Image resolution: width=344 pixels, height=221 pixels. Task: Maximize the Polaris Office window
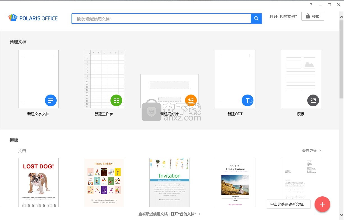pyautogui.click(x=329, y=5)
